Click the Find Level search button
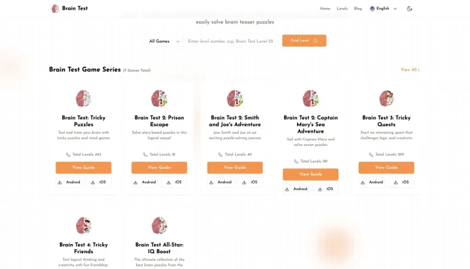Viewport: 470px width, 269px height. [304, 41]
